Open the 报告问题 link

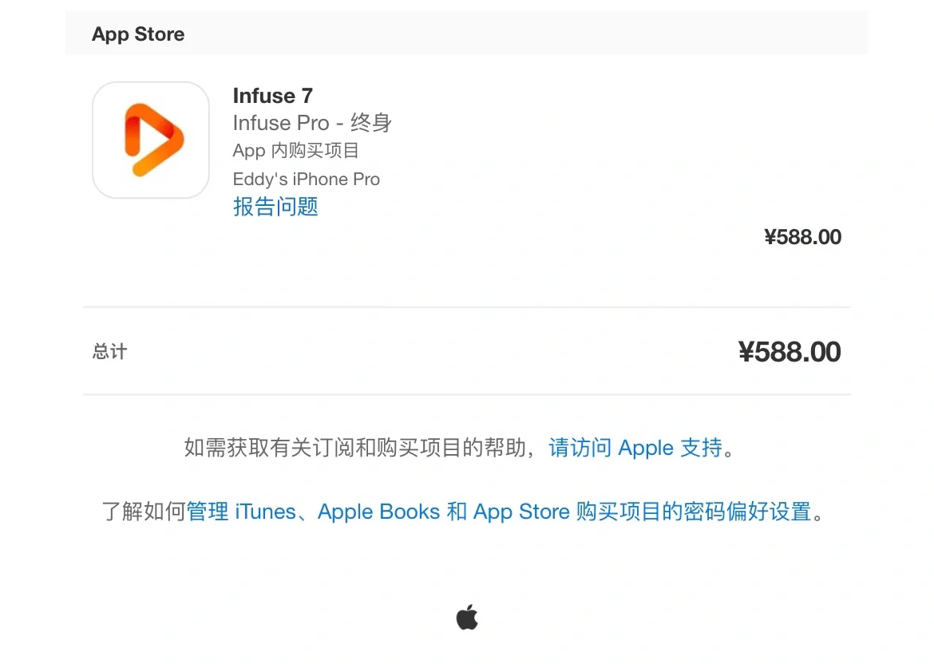(275, 207)
